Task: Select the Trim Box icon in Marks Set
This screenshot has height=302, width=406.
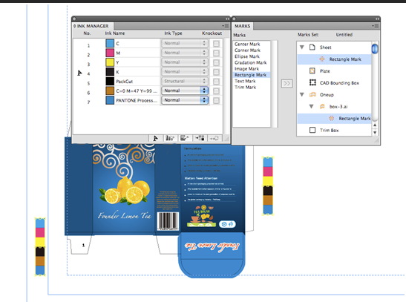Action: coord(312,130)
